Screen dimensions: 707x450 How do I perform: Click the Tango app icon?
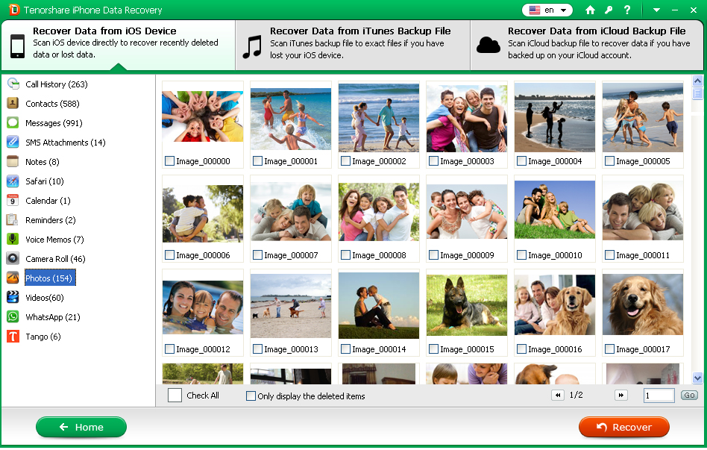(x=13, y=337)
